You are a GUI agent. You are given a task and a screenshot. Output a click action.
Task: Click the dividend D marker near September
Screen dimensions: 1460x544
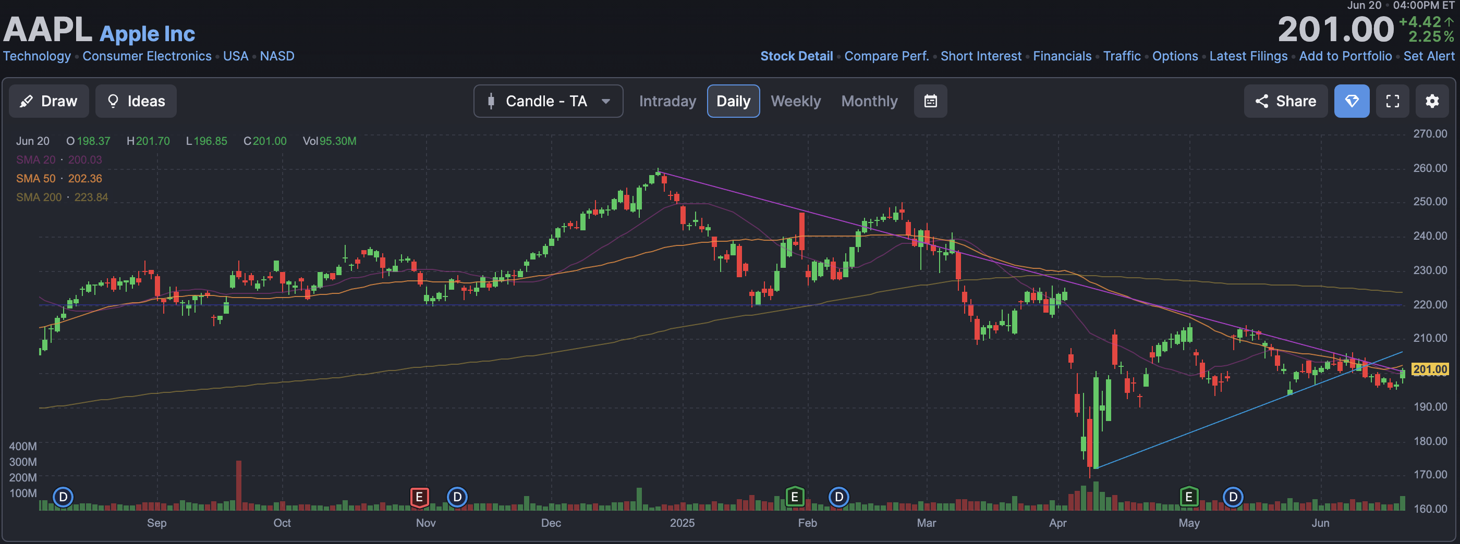(x=64, y=498)
